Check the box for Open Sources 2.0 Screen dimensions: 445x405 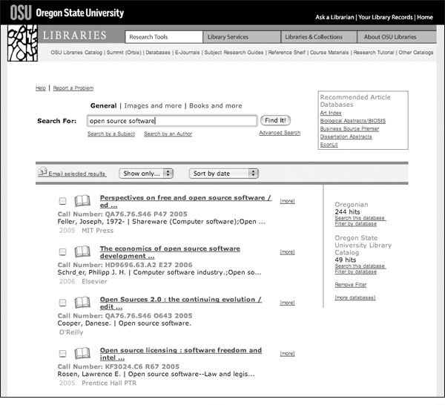pyautogui.click(x=63, y=303)
